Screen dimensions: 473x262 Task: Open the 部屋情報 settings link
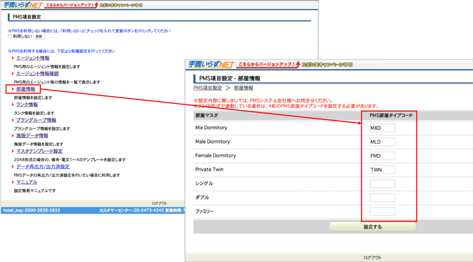point(26,89)
